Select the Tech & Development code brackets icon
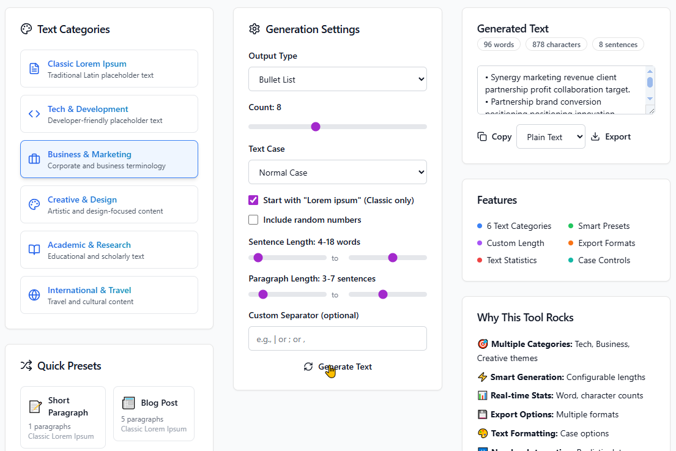676x451 pixels. tap(34, 114)
